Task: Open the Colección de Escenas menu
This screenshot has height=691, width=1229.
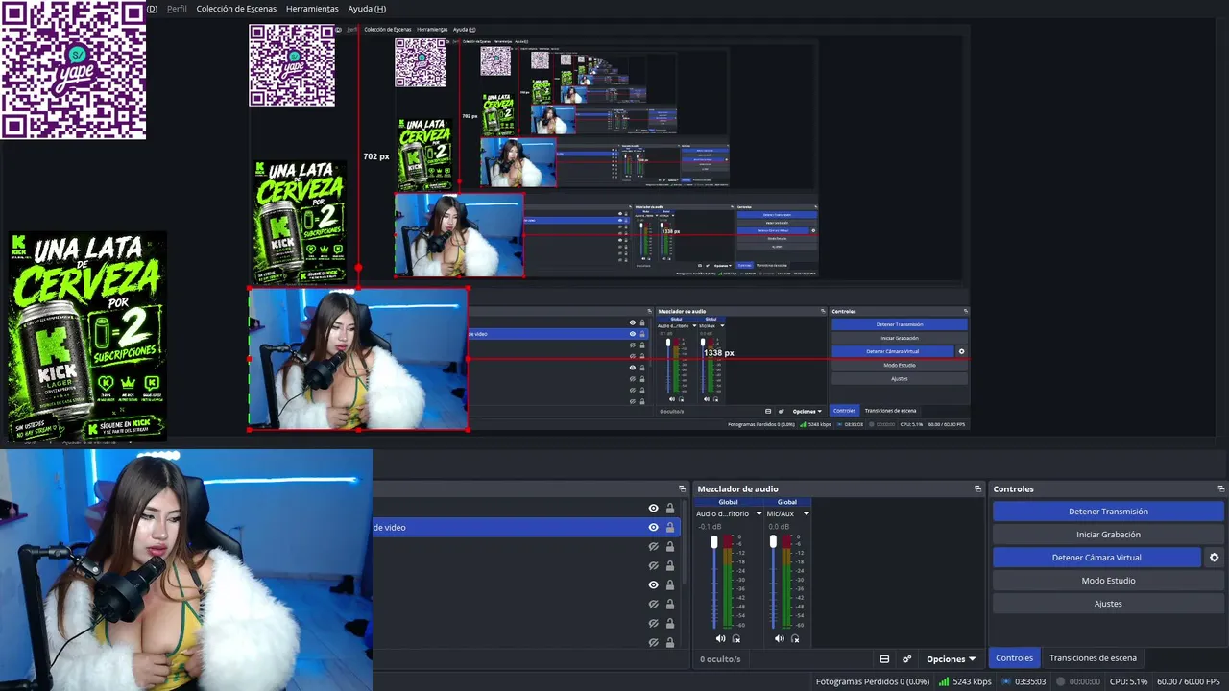Action: [236, 9]
